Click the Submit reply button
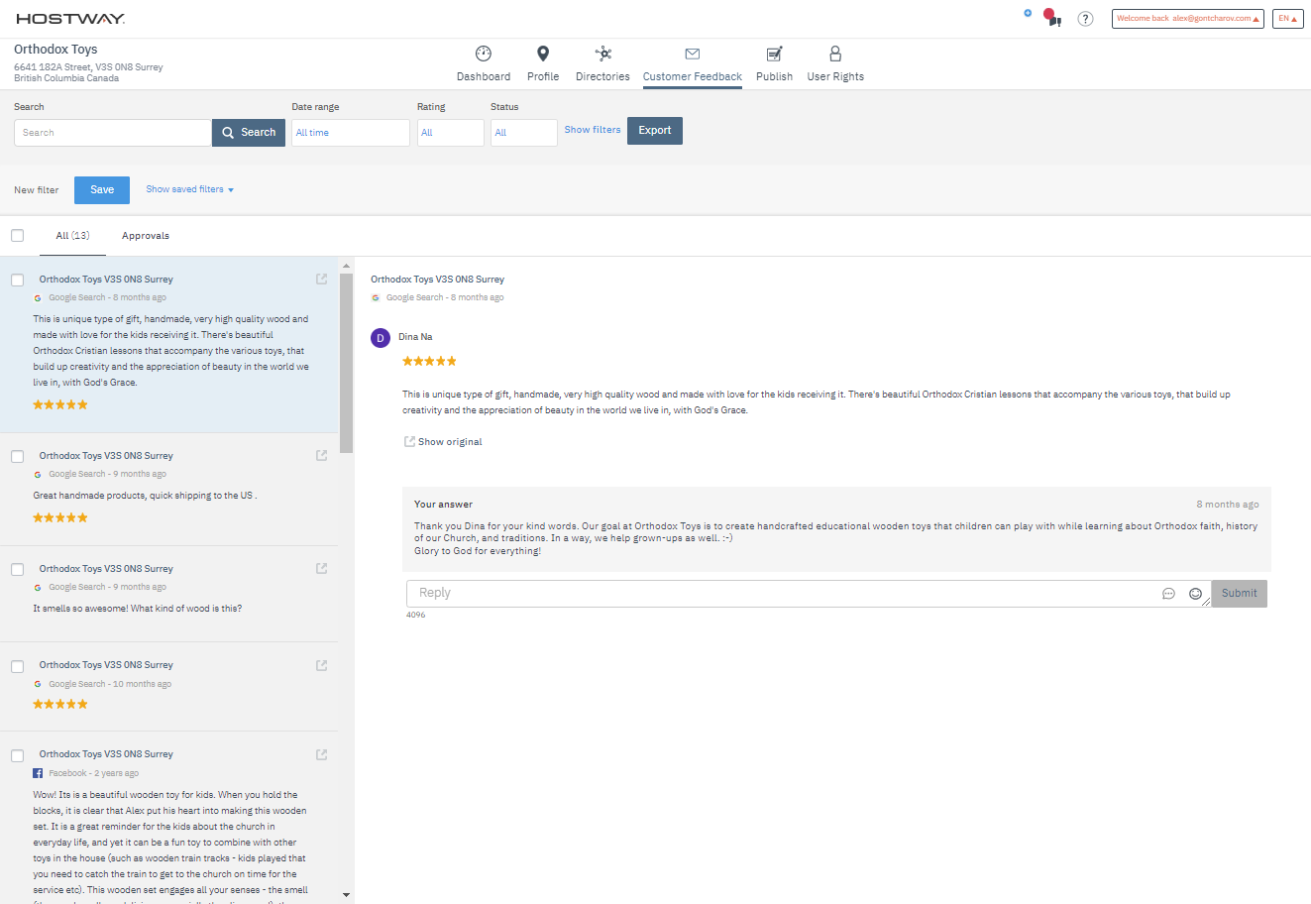 pos(1239,594)
